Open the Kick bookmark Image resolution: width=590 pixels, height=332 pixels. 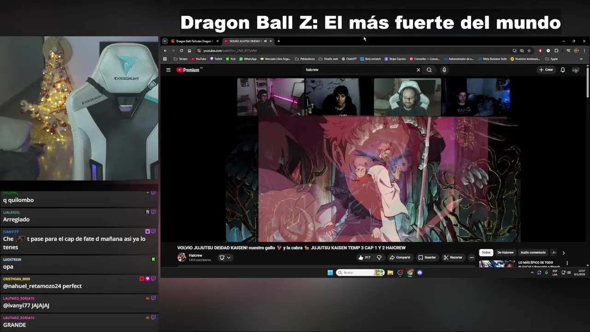click(231, 59)
